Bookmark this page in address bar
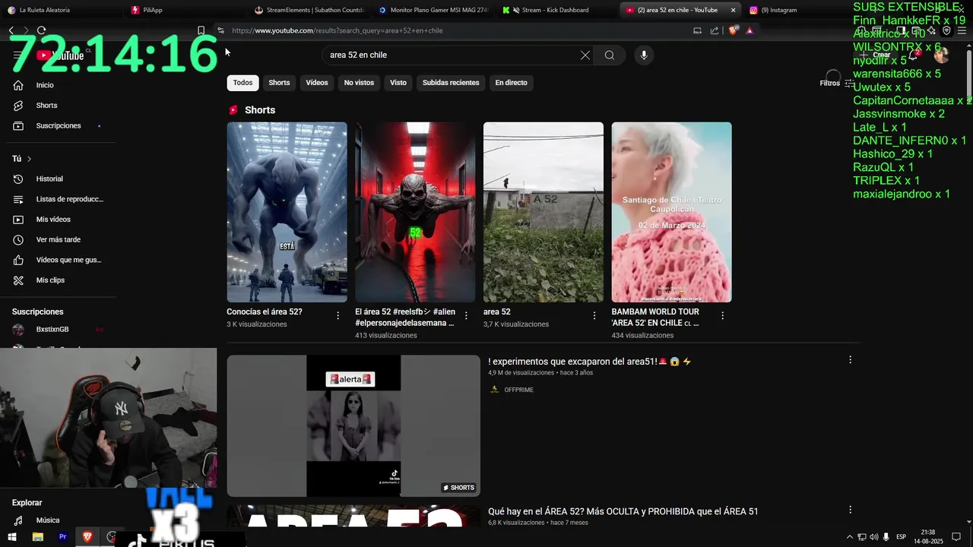Screen dimensions: 973x547 (x=201, y=30)
